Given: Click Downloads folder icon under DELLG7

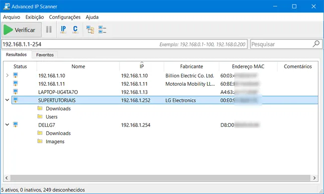Looking at the screenshot, I should click(40, 133).
